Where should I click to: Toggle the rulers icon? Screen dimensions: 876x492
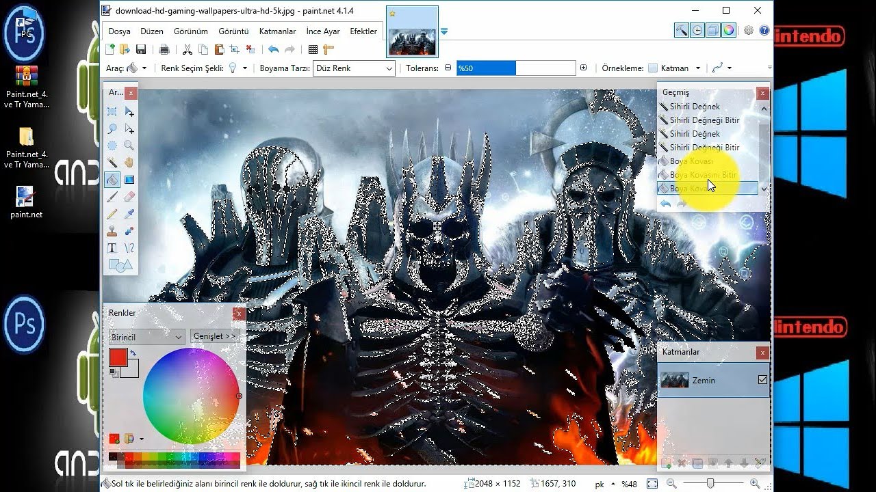[328, 49]
